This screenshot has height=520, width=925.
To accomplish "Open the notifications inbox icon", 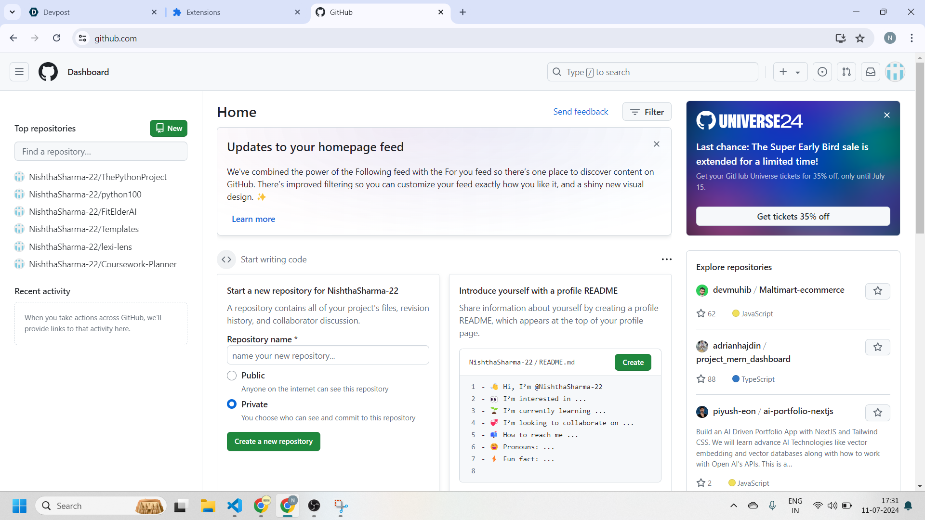I will point(871,72).
